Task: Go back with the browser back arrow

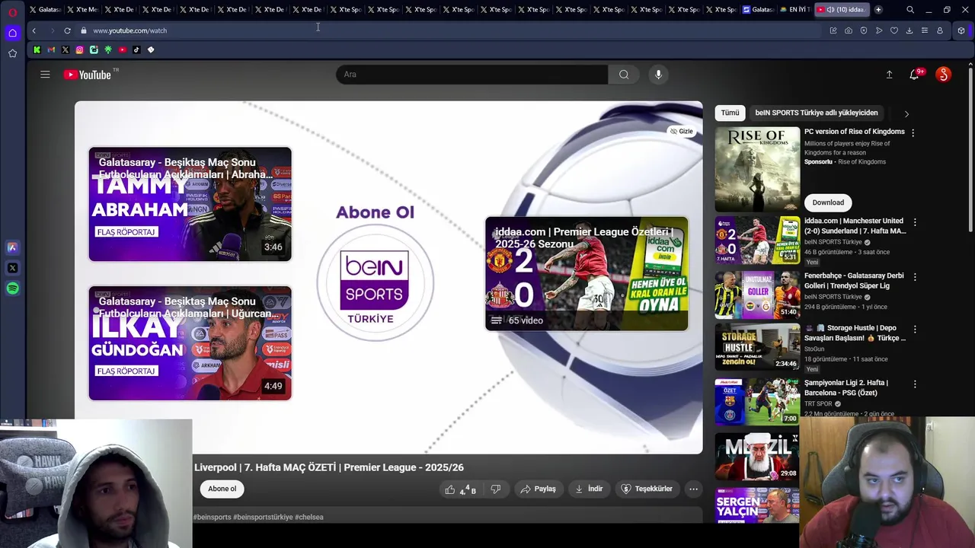Action: pyautogui.click(x=34, y=30)
